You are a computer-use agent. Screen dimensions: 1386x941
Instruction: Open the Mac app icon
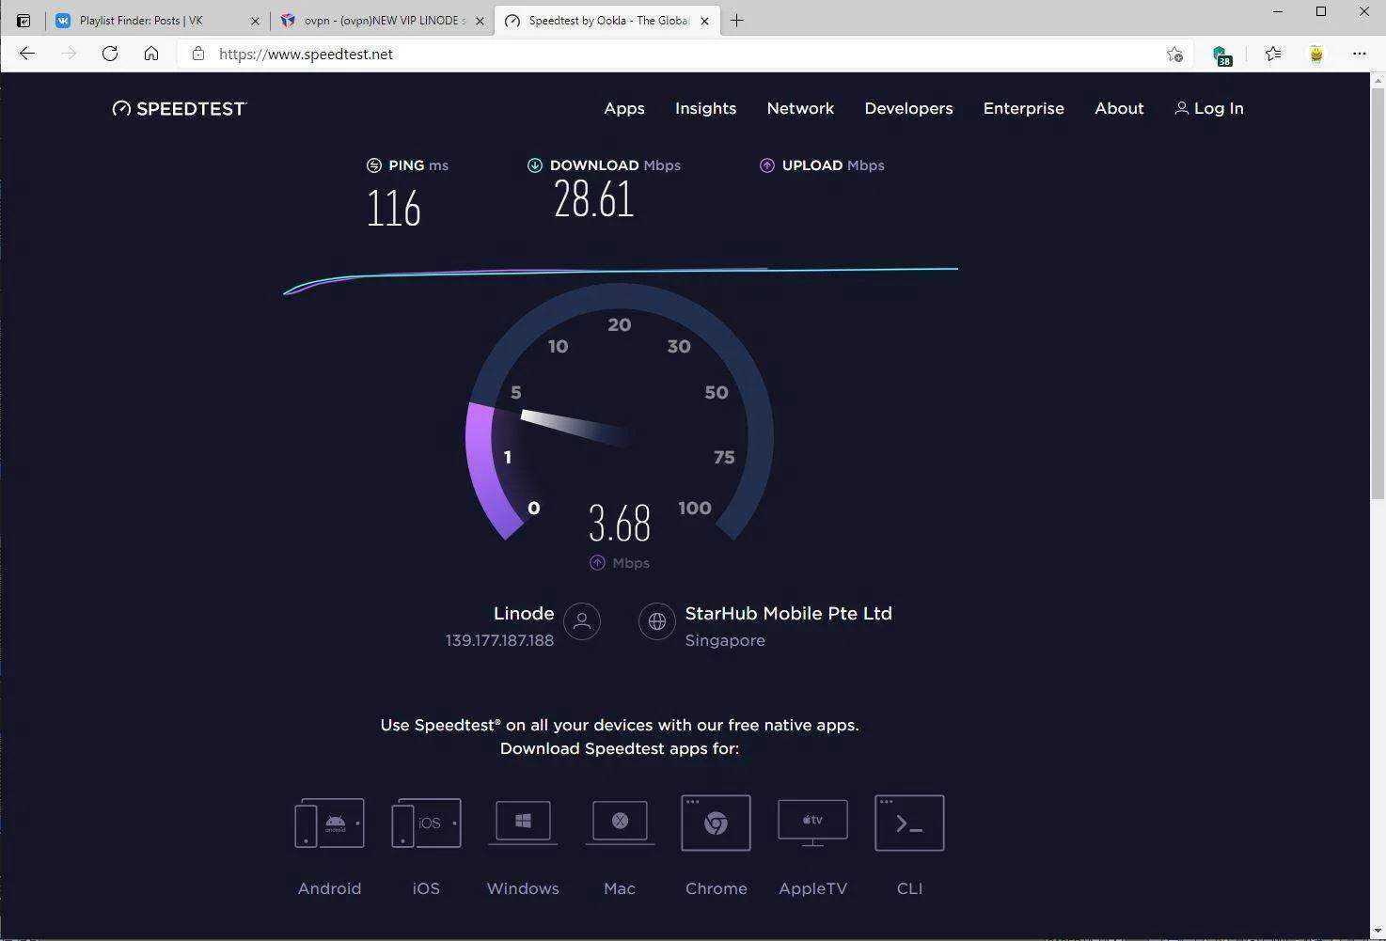point(620,823)
